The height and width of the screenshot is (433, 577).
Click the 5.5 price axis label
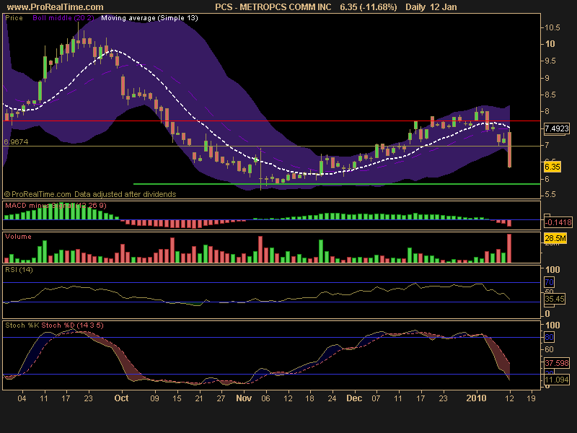point(550,194)
